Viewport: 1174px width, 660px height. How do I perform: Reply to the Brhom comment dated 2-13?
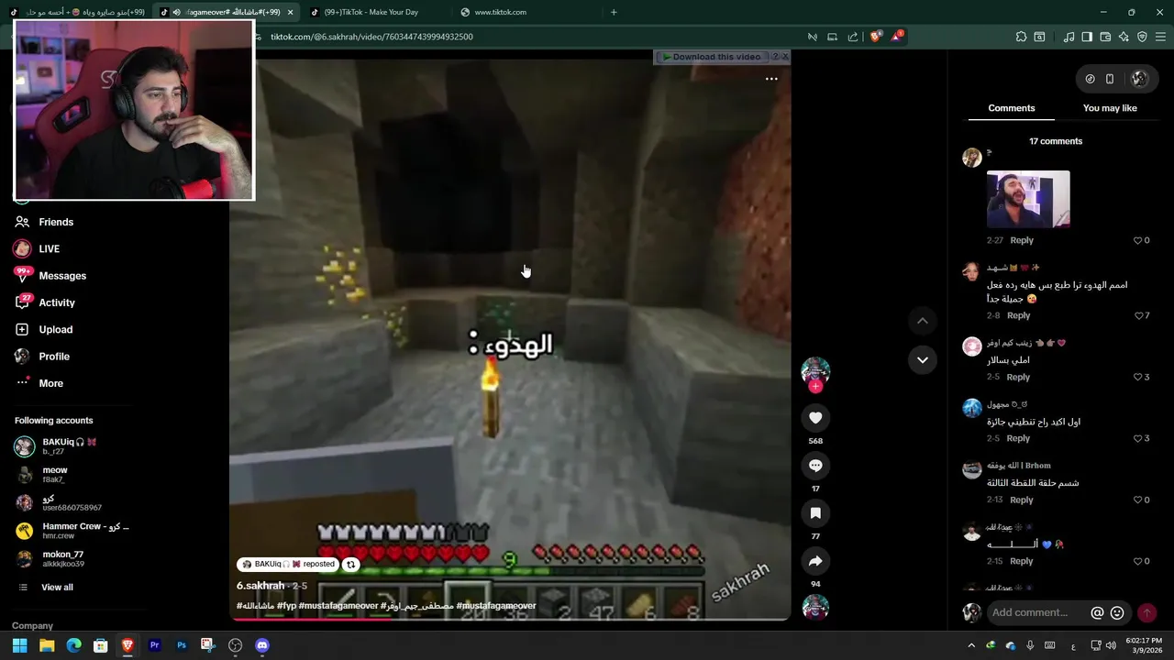1022,500
